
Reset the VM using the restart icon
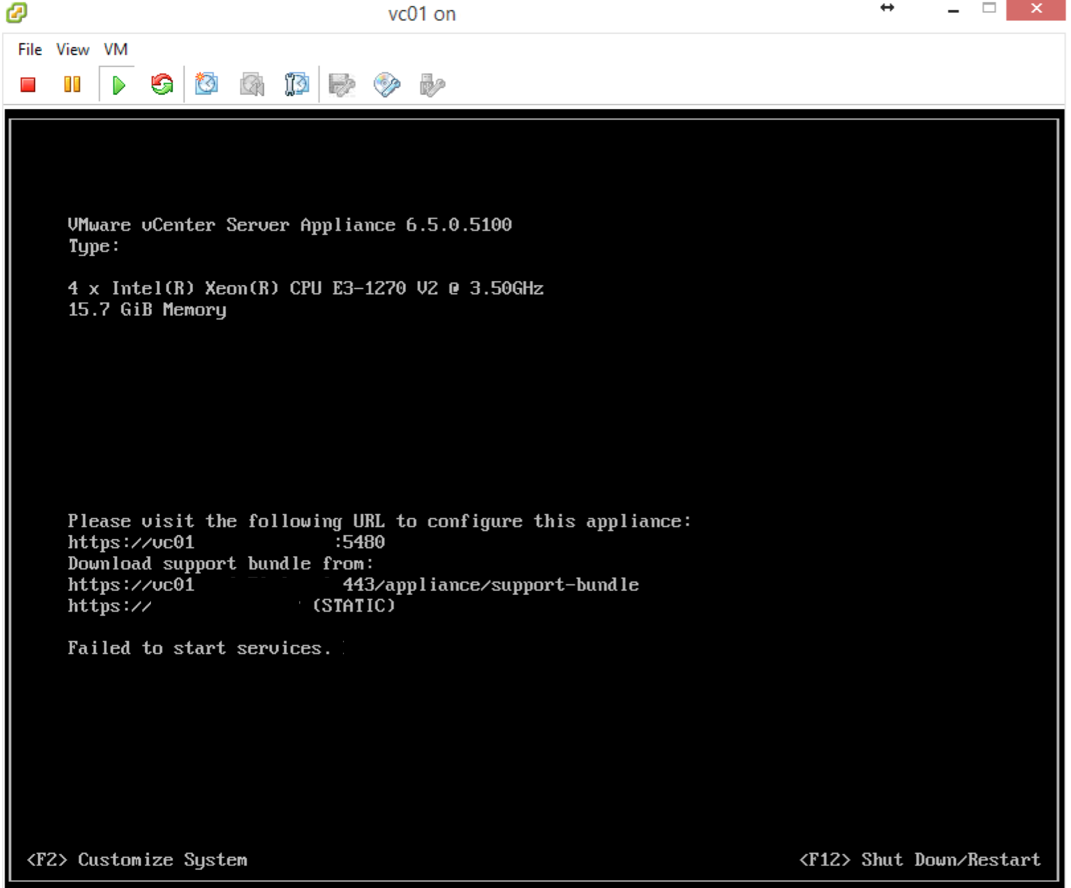point(162,84)
